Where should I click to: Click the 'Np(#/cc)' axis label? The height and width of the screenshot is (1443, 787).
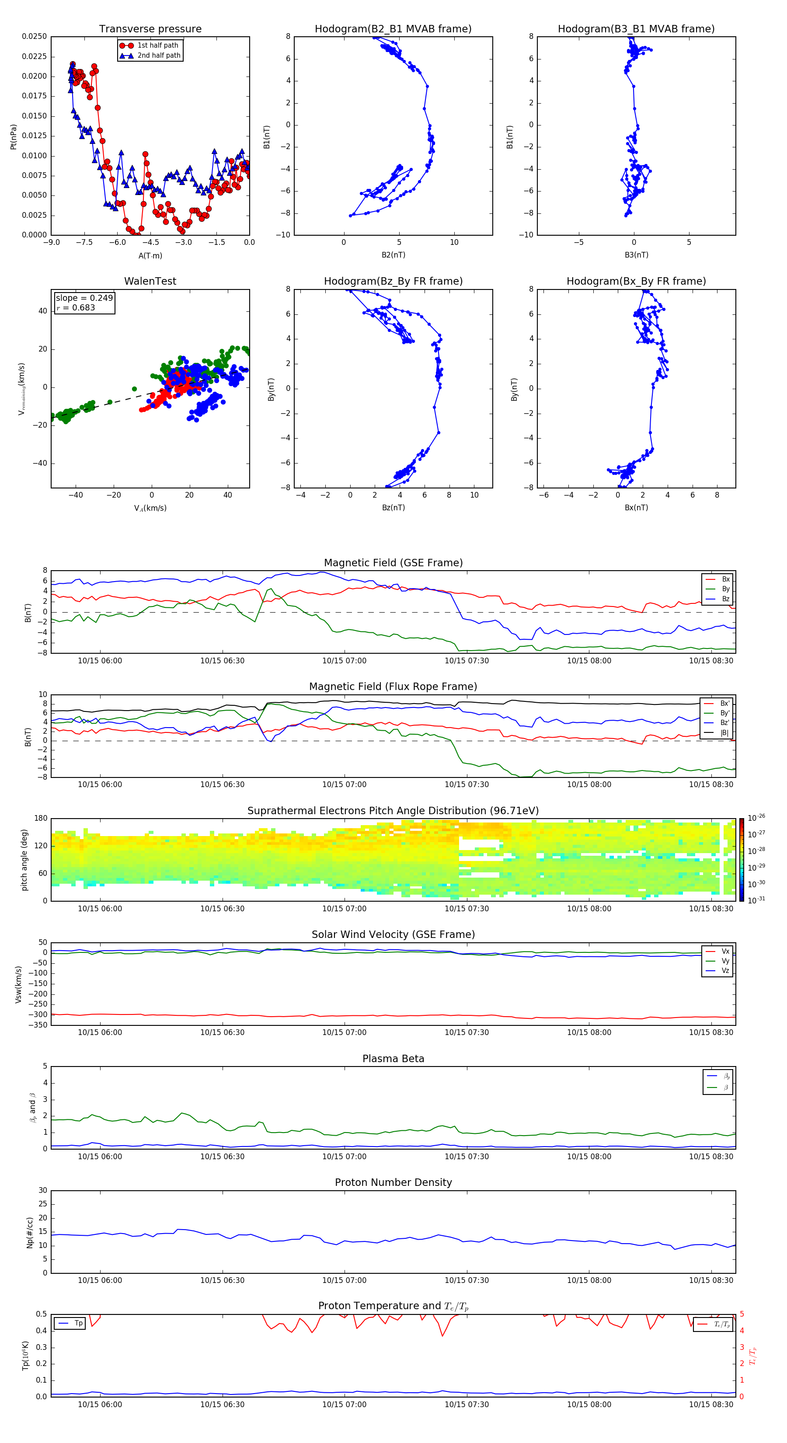pyautogui.click(x=30, y=1232)
